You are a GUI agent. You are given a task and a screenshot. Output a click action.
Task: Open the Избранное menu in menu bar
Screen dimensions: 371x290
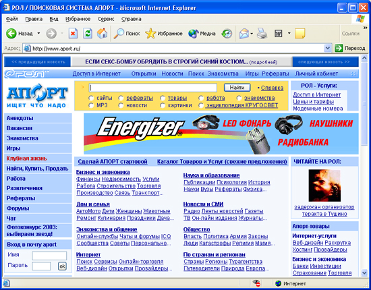tap(78, 19)
